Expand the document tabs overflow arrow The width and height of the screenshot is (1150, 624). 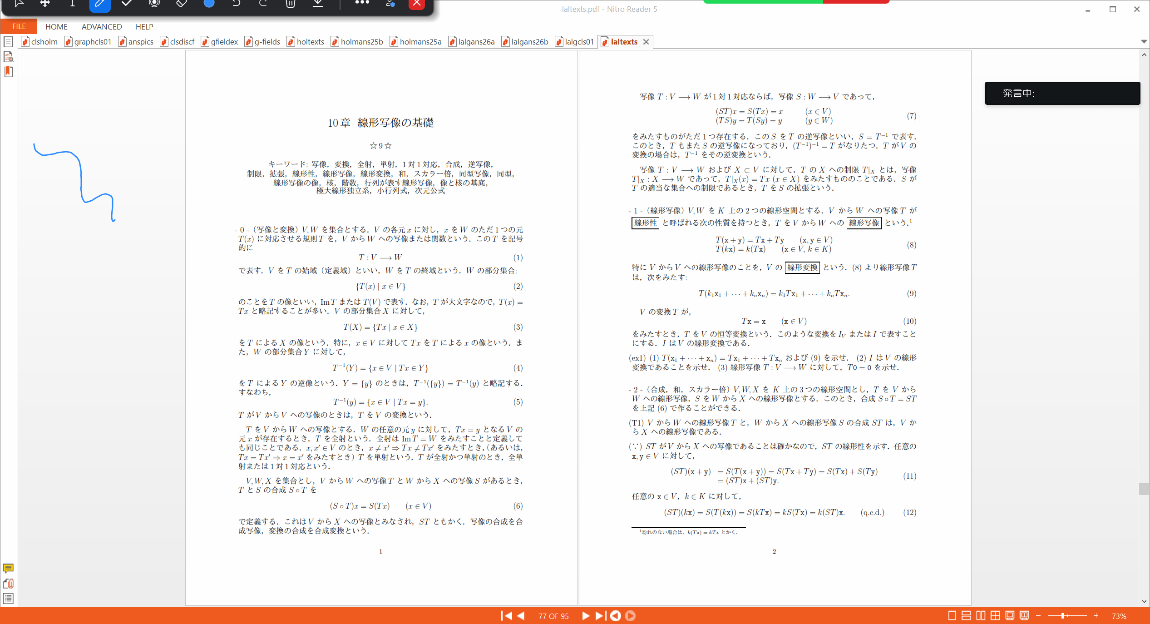[1144, 41]
